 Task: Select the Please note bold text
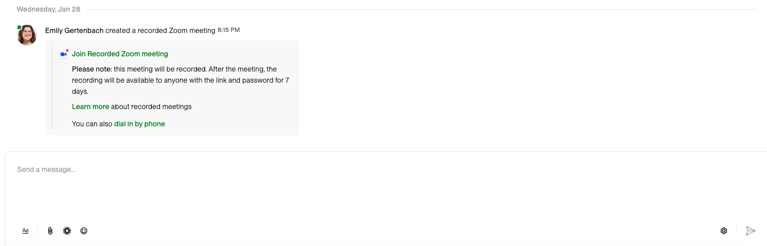coord(92,69)
